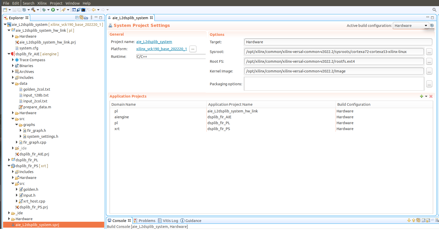
Task: Remove application project with red X
Action: [431, 96]
